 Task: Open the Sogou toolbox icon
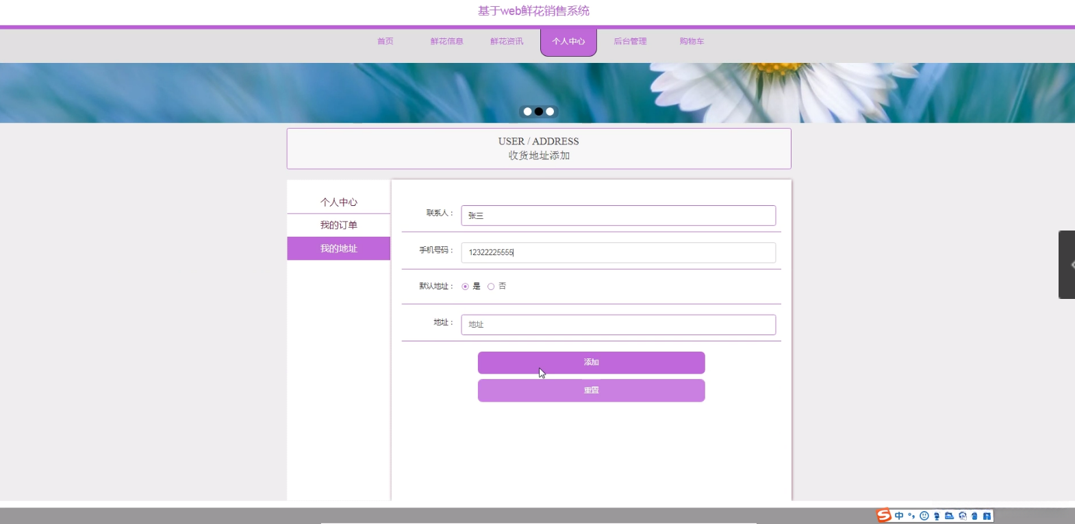tap(987, 516)
